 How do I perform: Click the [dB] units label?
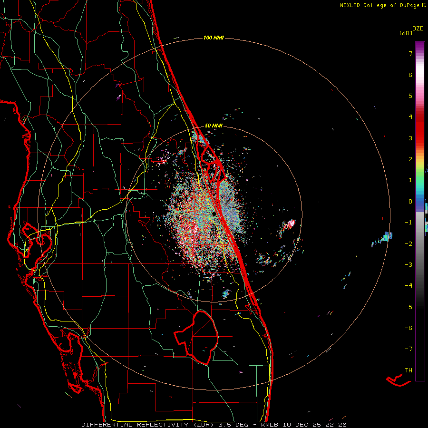[406, 33]
